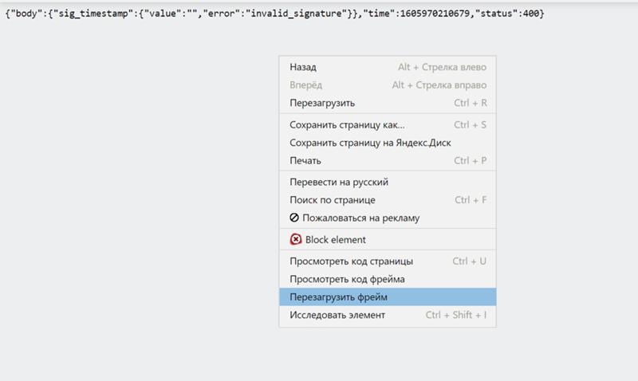638x381 pixels.
Task: Click the "body" key in JSON response
Action: pos(26,15)
